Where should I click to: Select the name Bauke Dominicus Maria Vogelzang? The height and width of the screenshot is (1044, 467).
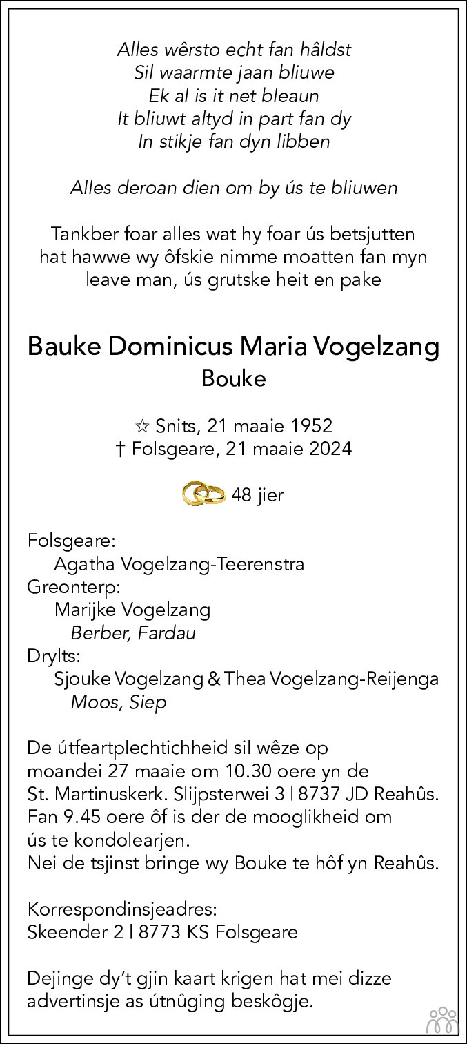coord(233,347)
